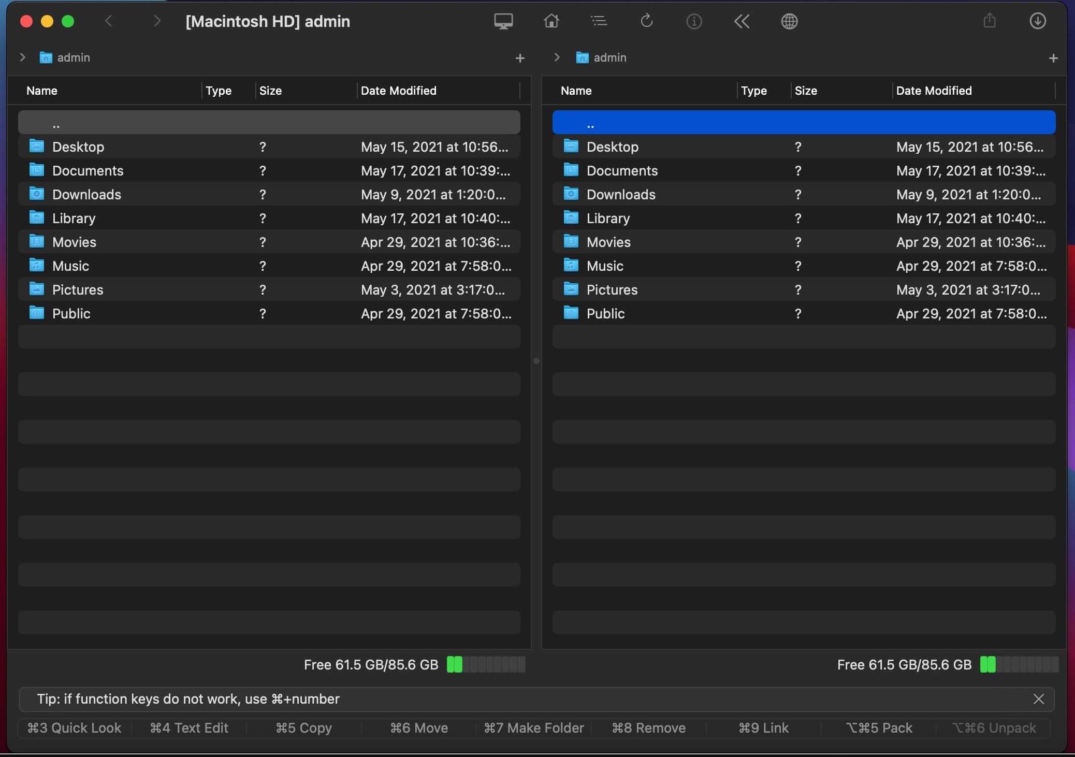Go to home folder via house icon
This screenshot has width=1075, height=757.
551,21
